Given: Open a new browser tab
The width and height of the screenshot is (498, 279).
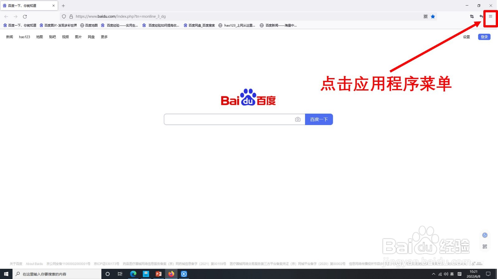Looking at the screenshot, I should pyautogui.click(x=63, y=6).
